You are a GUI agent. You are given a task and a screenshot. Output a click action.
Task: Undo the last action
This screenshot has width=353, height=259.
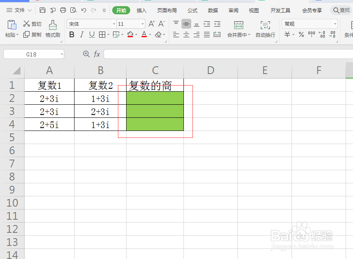[x=84, y=10]
